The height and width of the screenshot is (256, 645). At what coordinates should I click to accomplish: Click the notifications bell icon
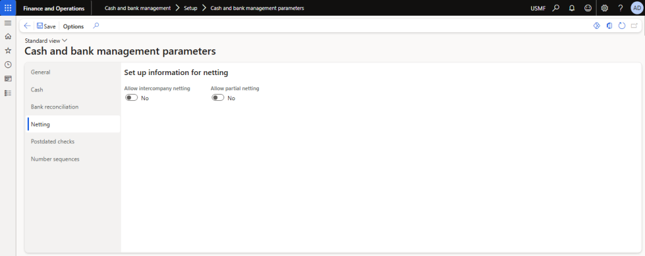tap(572, 8)
